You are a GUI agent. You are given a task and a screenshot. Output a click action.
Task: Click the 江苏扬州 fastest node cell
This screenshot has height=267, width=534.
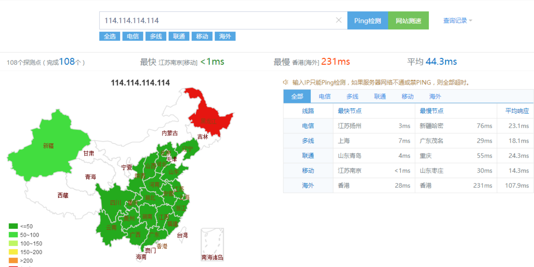coord(374,126)
